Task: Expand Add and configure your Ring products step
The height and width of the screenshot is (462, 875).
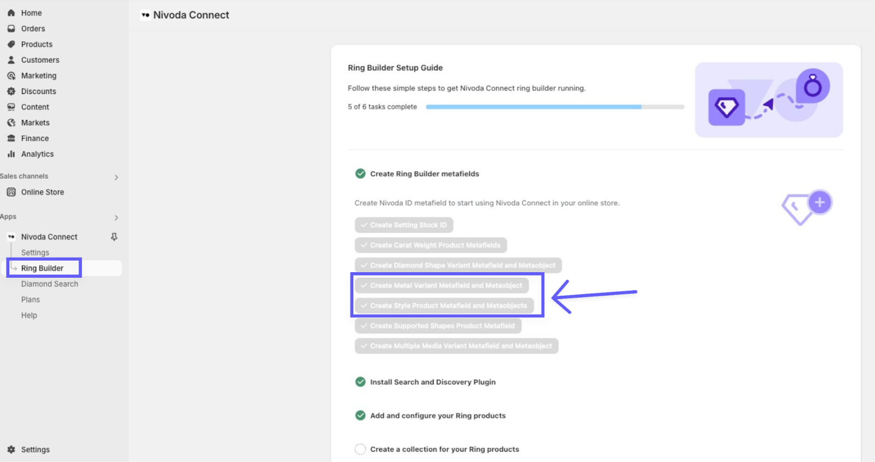Action: [x=437, y=416]
